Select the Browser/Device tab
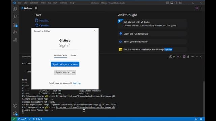This screenshot has height=121, width=216. point(61,56)
